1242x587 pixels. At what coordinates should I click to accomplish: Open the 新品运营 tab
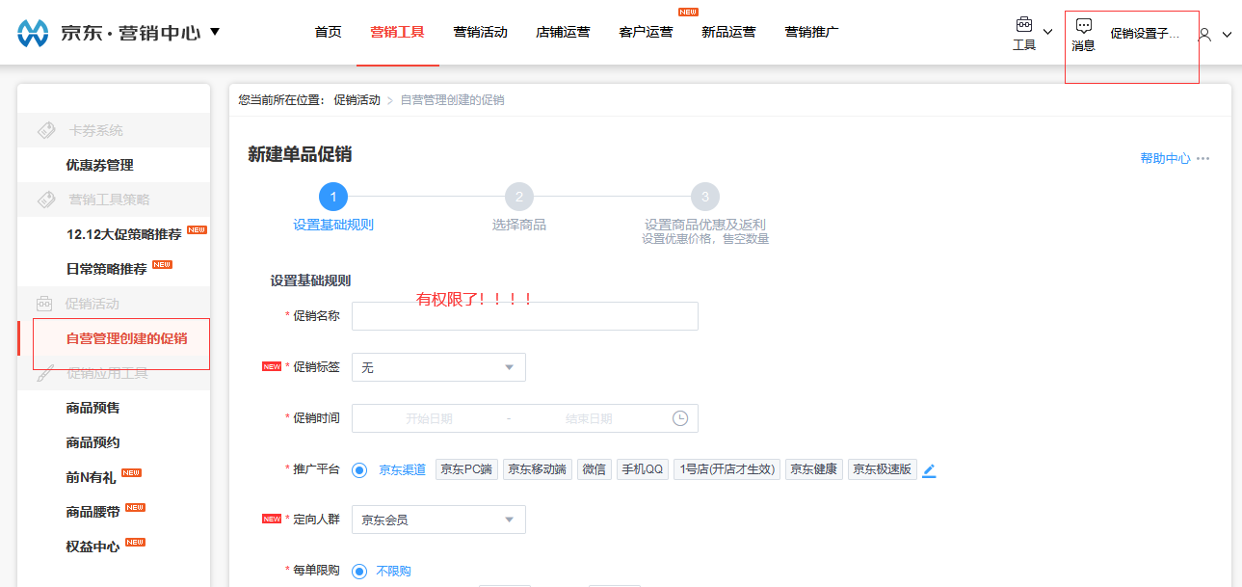(x=728, y=32)
